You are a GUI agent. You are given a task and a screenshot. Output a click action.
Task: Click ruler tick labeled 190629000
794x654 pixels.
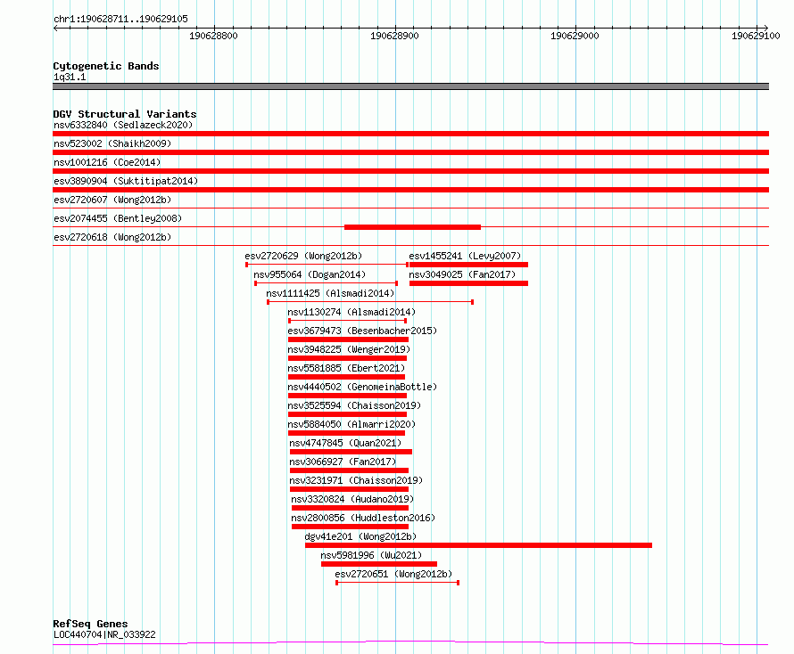tap(575, 36)
